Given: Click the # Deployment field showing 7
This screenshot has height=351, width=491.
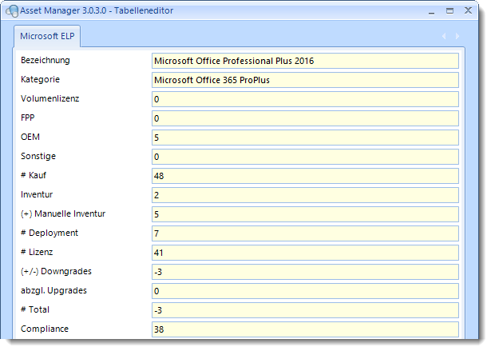Looking at the screenshot, I should (305, 233).
